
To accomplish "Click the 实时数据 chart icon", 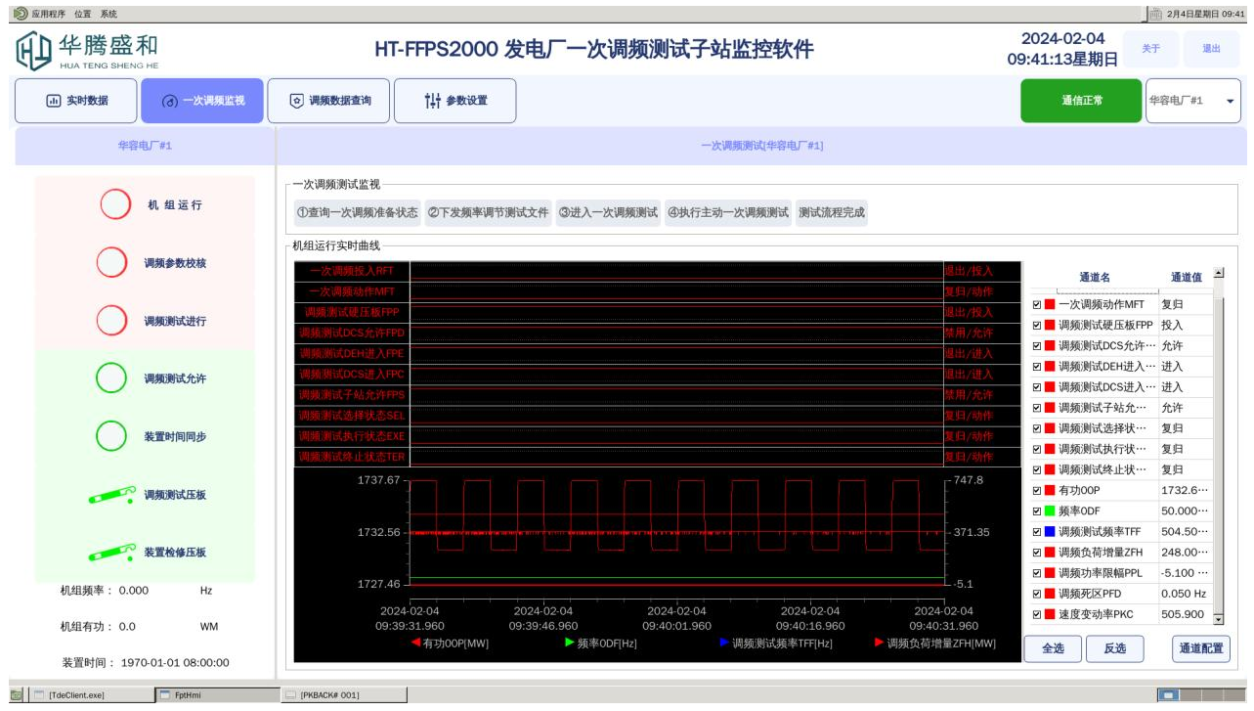I will [54, 101].
